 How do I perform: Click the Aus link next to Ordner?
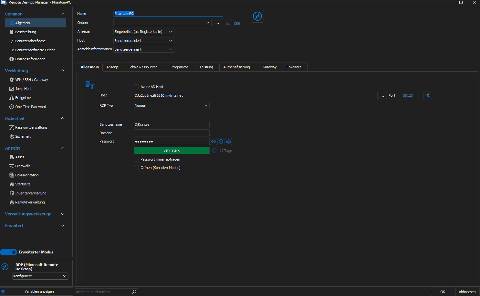237,23
